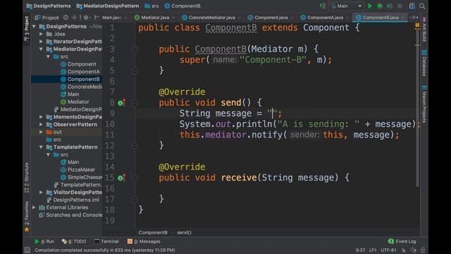Open the TODO tool window

(x=74, y=241)
